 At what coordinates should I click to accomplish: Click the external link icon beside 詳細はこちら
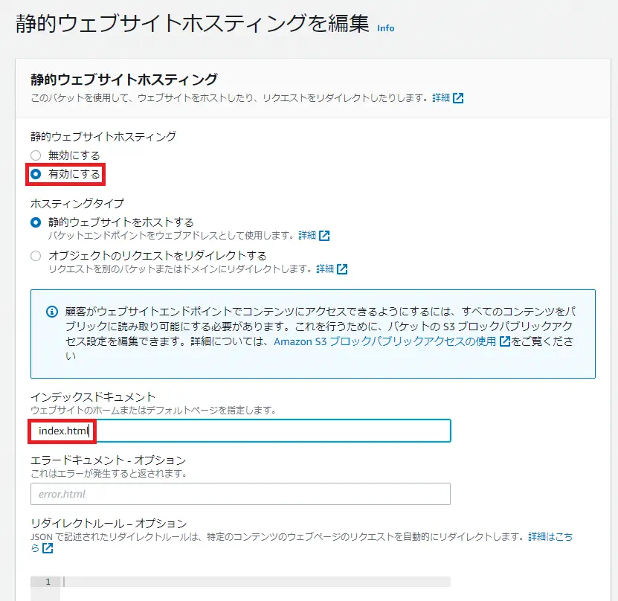(x=47, y=547)
